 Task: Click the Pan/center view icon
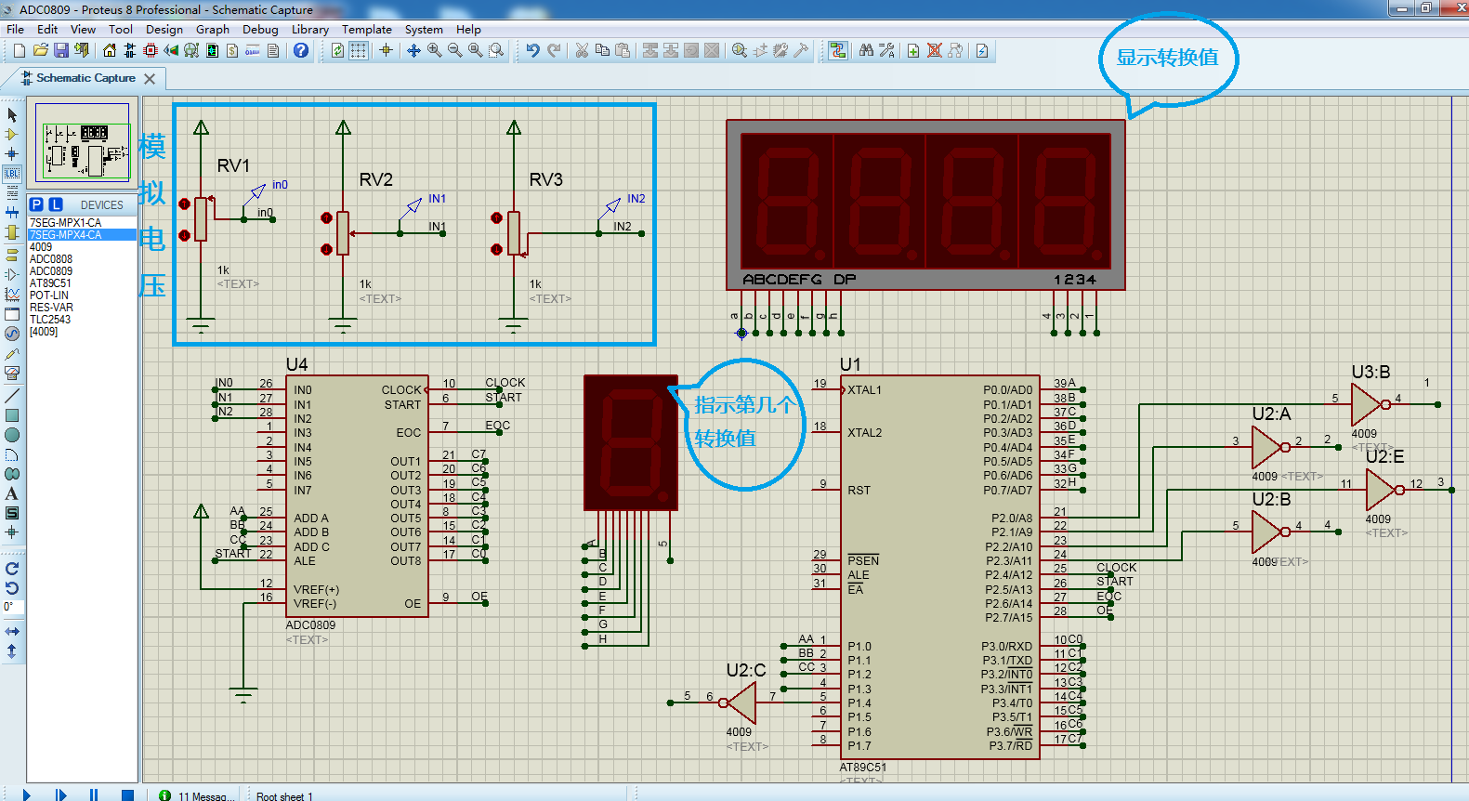point(414,50)
